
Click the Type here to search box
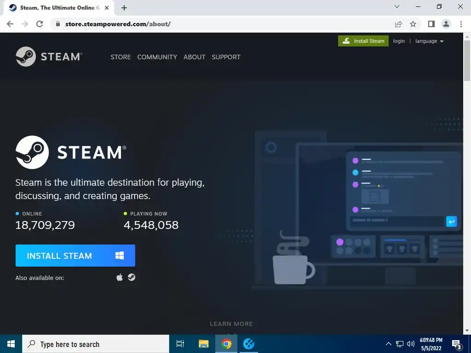click(96, 344)
